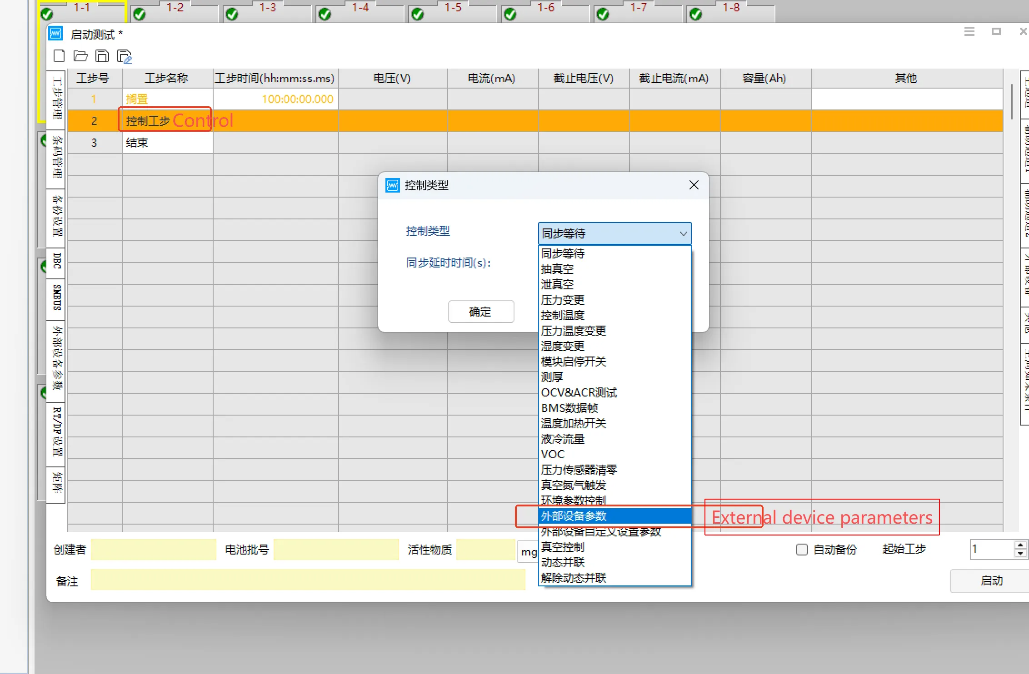Choose 真空控制 from the list
The image size is (1029, 674).
(x=614, y=547)
